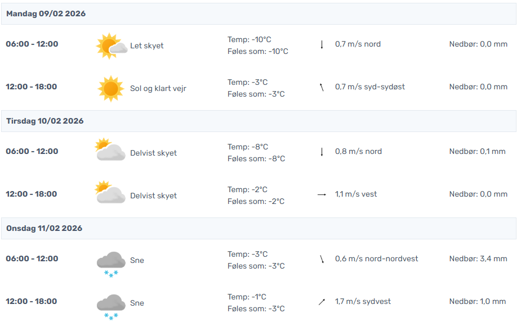Click the Nedbør: 0,1 mm precipitation value
The image size is (521, 336).
(x=477, y=152)
